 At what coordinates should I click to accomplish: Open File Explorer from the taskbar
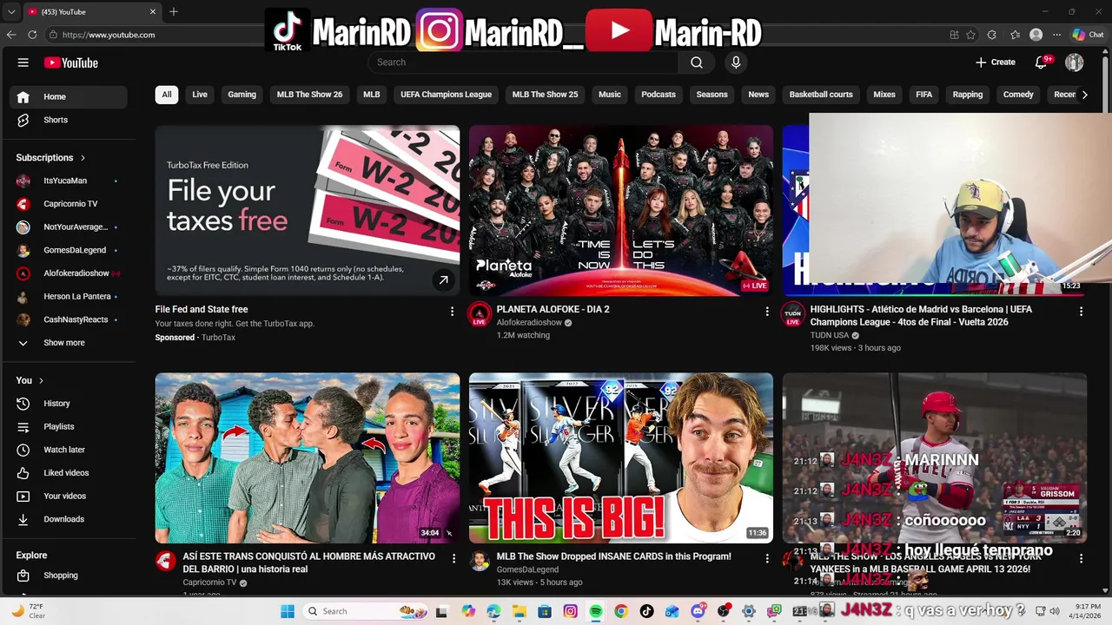(x=520, y=611)
